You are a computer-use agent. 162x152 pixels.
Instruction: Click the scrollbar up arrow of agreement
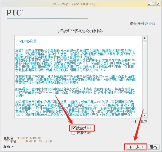145,38
